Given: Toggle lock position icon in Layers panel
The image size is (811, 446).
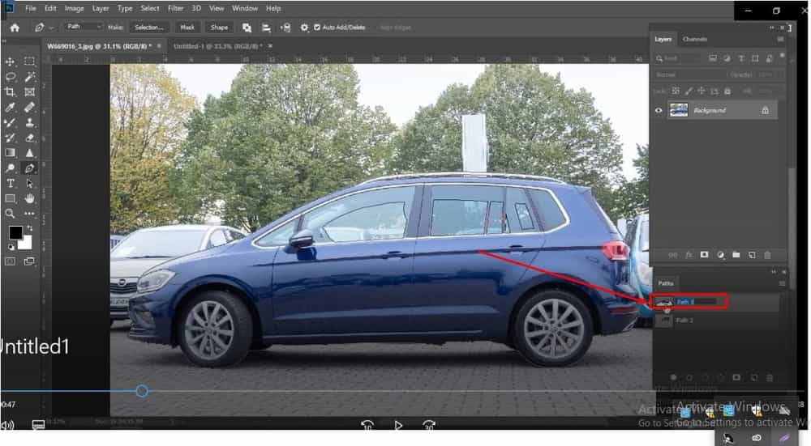Looking at the screenshot, I should 701,91.
